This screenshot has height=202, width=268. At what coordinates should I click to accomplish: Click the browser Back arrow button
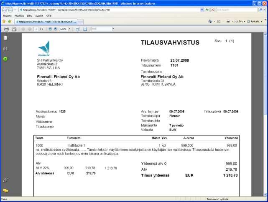click(5, 10)
